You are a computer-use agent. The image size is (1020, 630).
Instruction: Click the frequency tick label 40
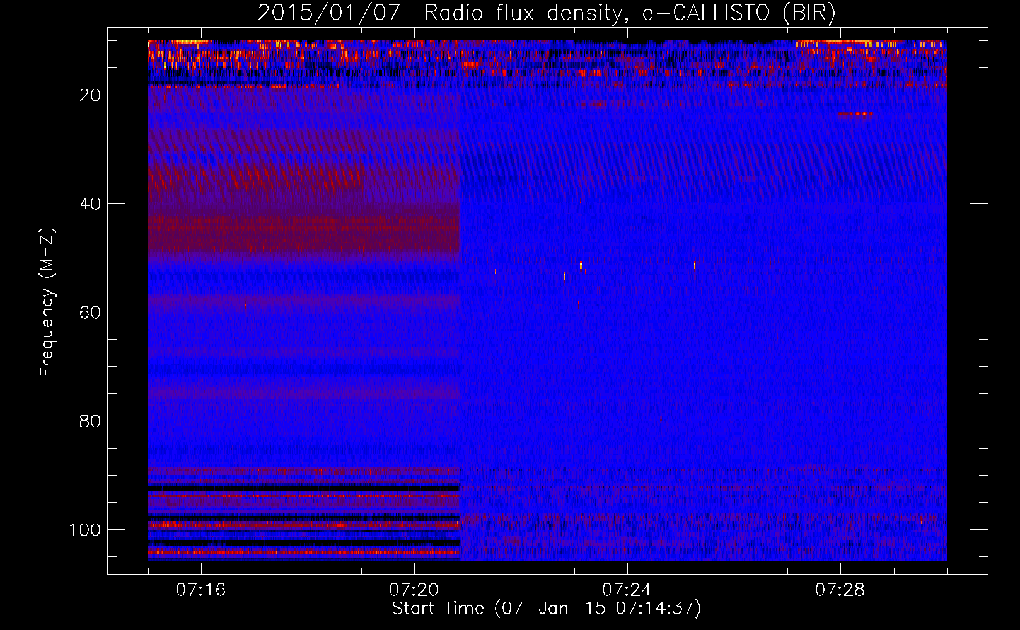click(90, 204)
